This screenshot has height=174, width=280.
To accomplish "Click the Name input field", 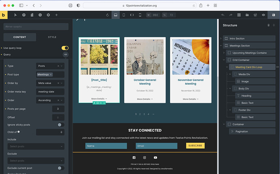I will click(x=106, y=146).
